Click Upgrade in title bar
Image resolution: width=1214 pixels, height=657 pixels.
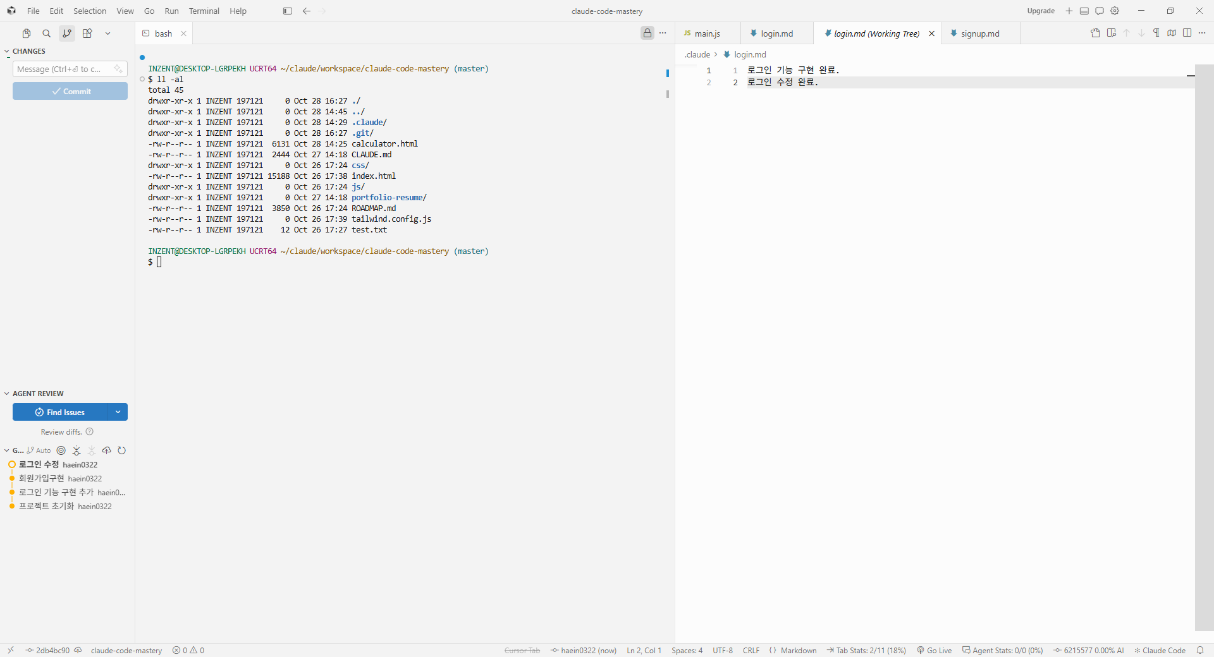(x=1041, y=11)
